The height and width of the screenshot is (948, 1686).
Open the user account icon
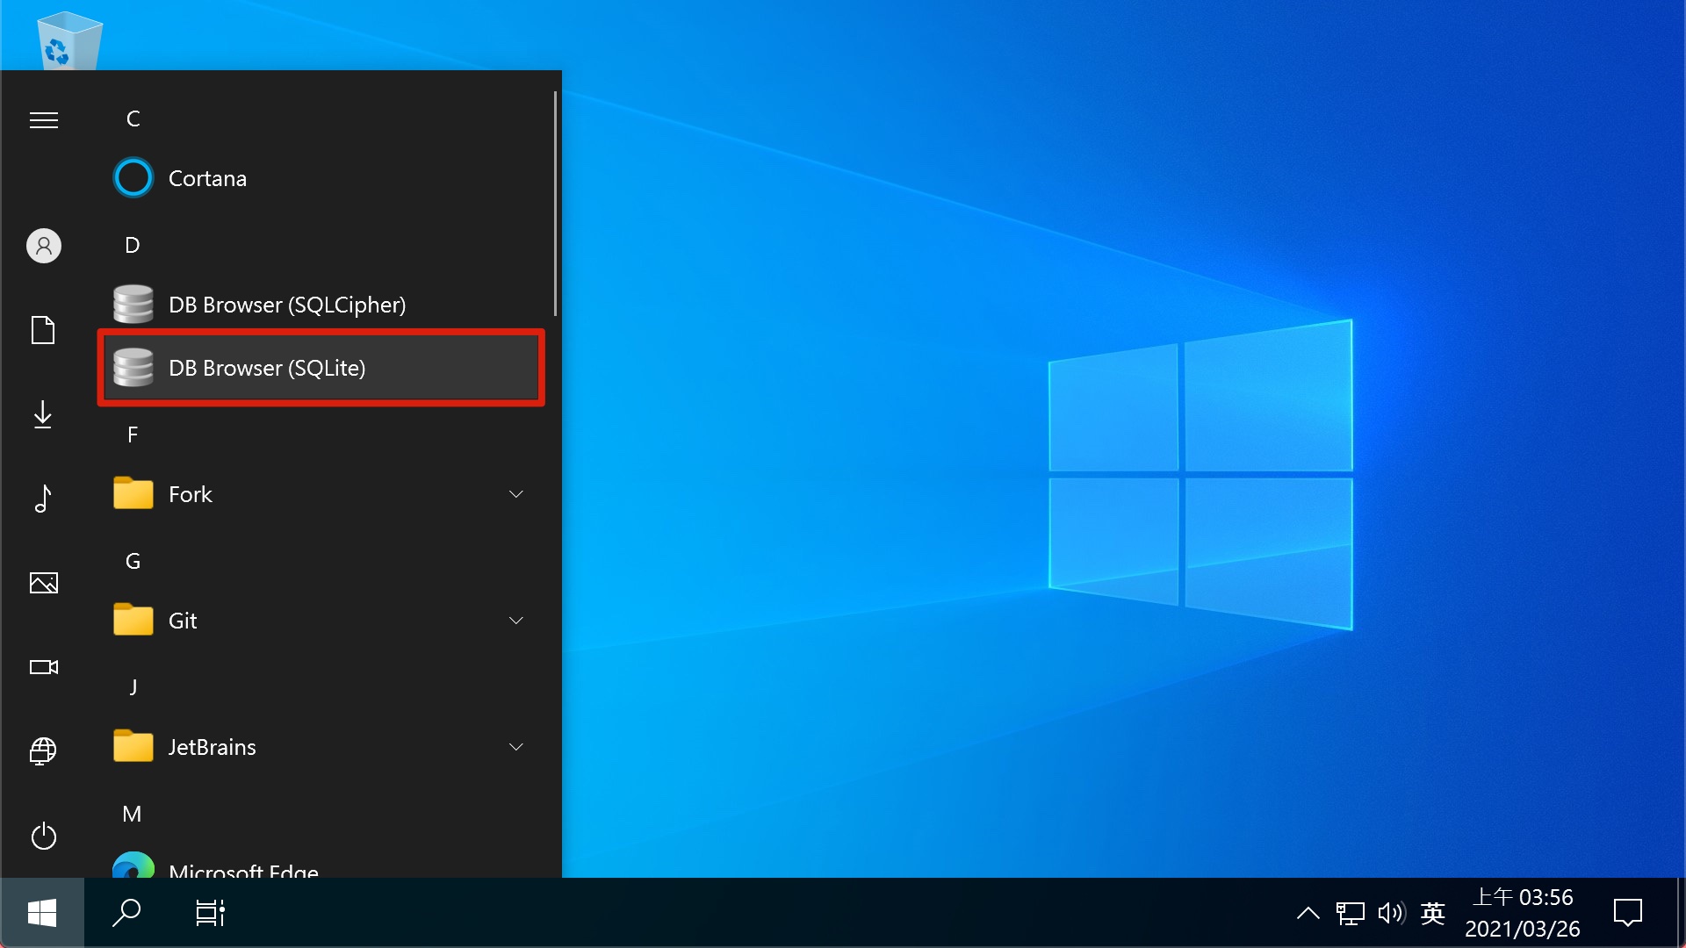(x=44, y=246)
